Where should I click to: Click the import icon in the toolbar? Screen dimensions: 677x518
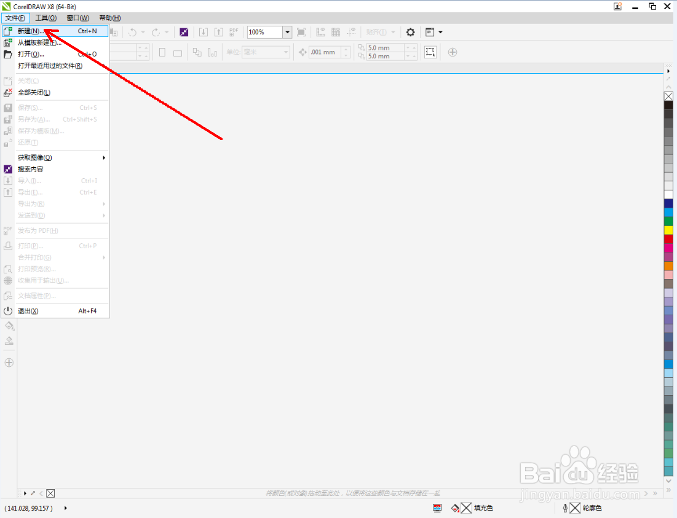click(x=204, y=32)
